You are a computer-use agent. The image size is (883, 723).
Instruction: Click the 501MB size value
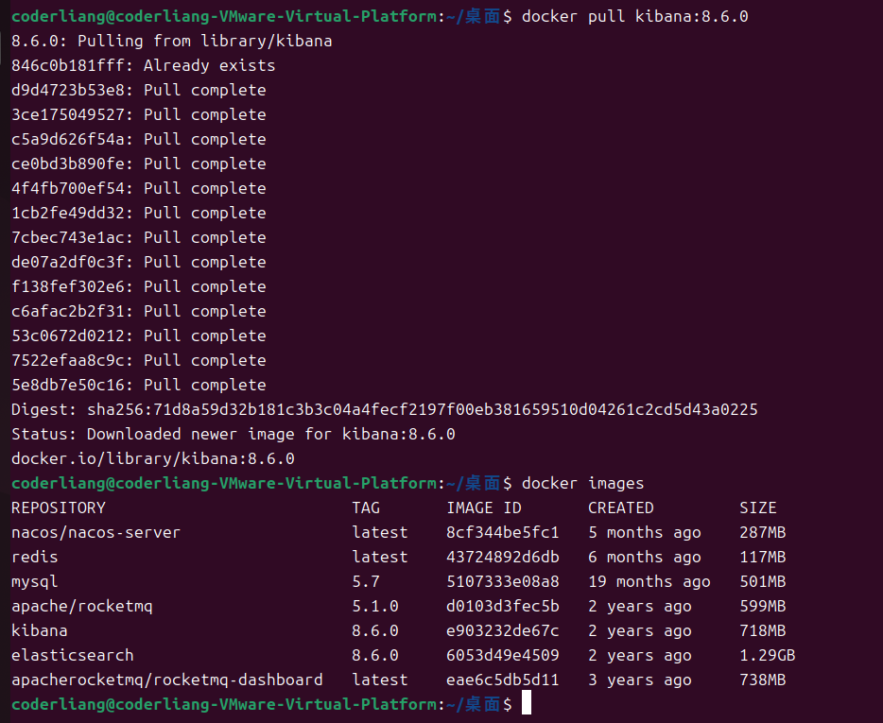(763, 581)
